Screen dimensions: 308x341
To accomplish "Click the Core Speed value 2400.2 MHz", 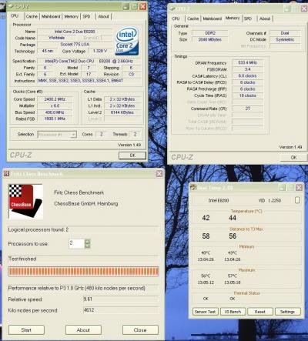I will [55, 99].
